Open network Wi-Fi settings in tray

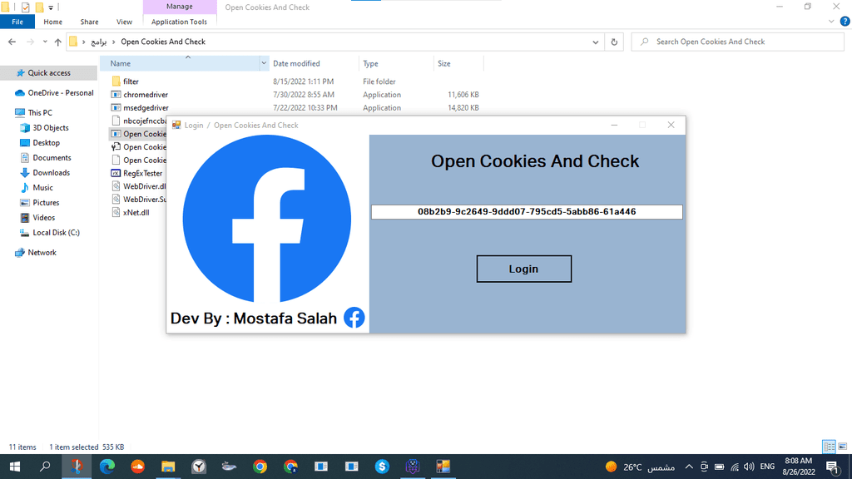(735, 467)
